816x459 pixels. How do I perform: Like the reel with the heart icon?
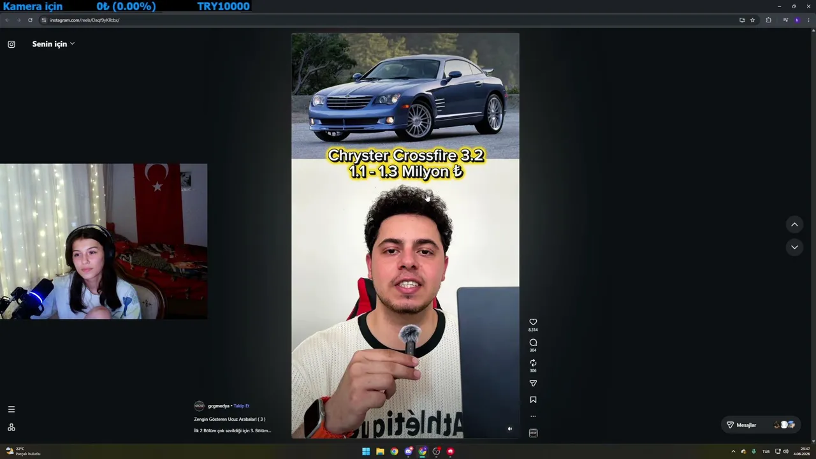pos(533,322)
